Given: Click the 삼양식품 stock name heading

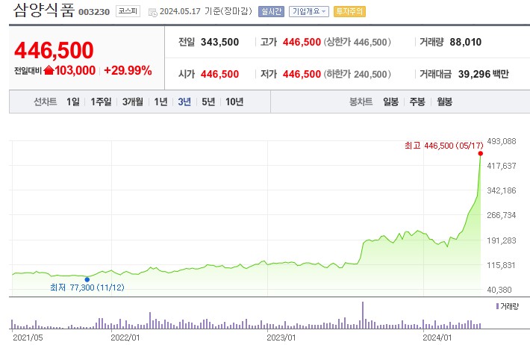Looking at the screenshot, I should coord(43,10).
